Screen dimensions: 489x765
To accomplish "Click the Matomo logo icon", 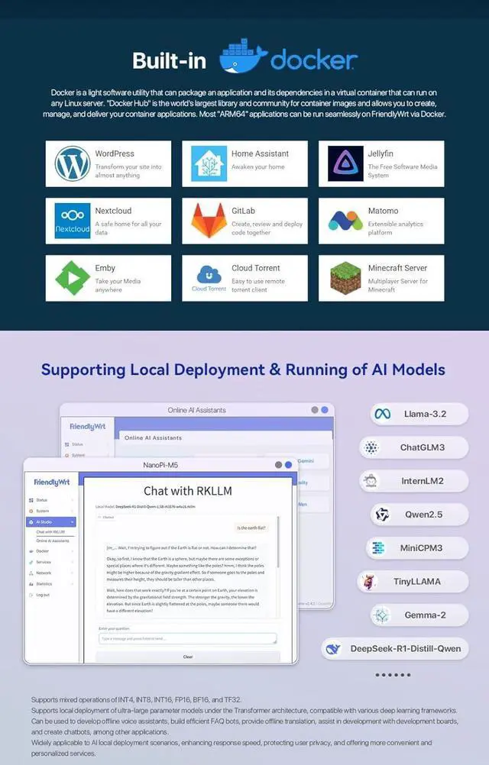I will (x=345, y=221).
